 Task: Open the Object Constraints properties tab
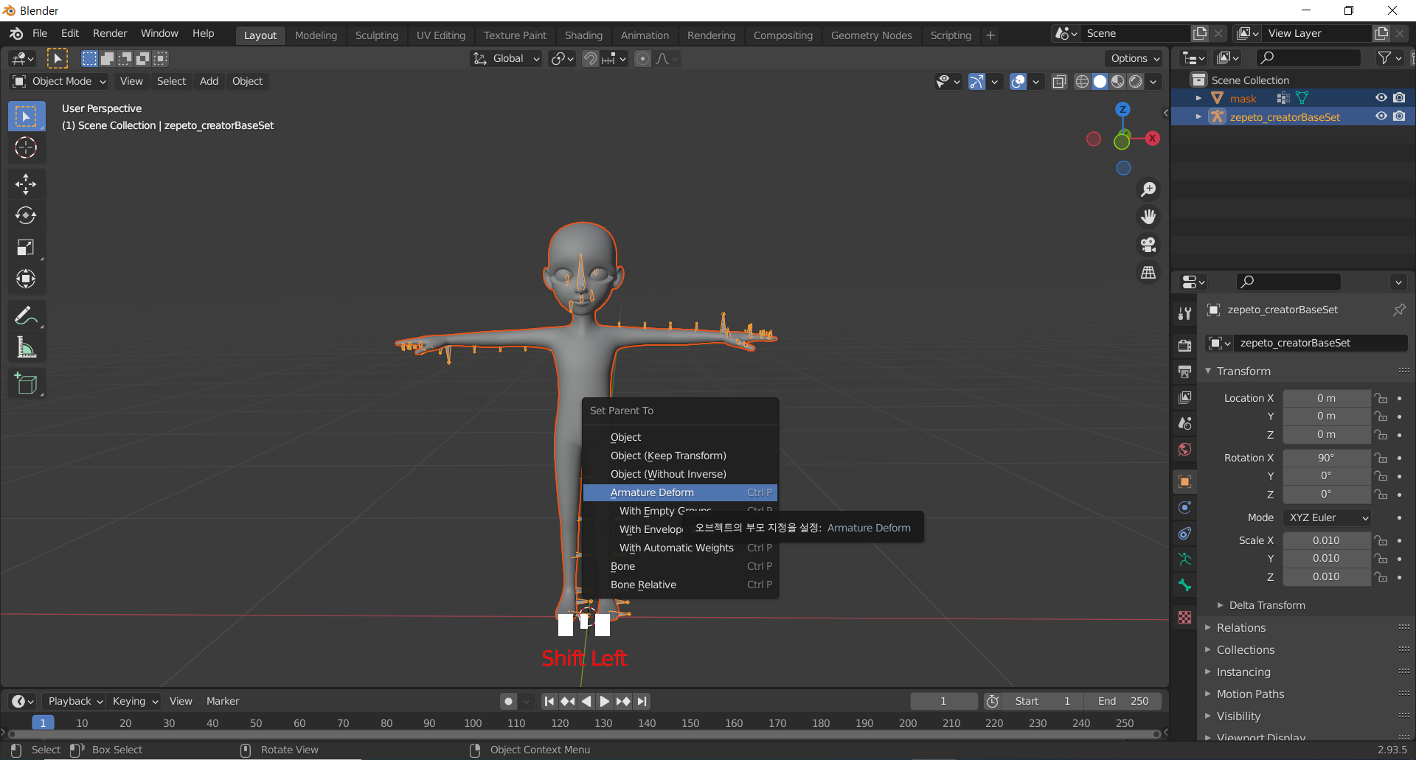[1184, 533]
